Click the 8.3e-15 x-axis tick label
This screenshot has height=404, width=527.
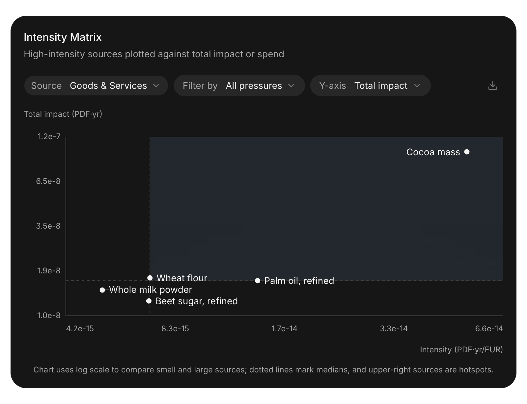[175, 329]
